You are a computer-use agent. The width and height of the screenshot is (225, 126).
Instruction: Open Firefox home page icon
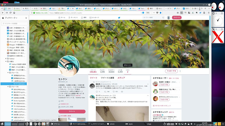(x=14, y=13)
